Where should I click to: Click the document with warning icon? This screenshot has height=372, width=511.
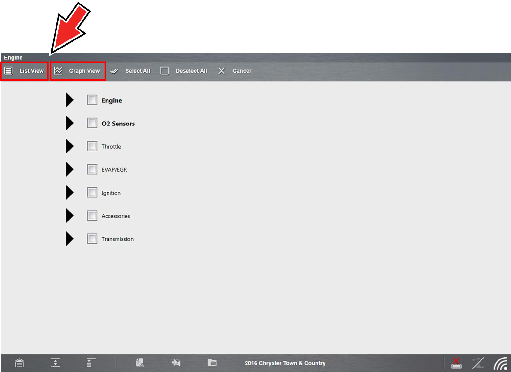[x=140, y=363]
